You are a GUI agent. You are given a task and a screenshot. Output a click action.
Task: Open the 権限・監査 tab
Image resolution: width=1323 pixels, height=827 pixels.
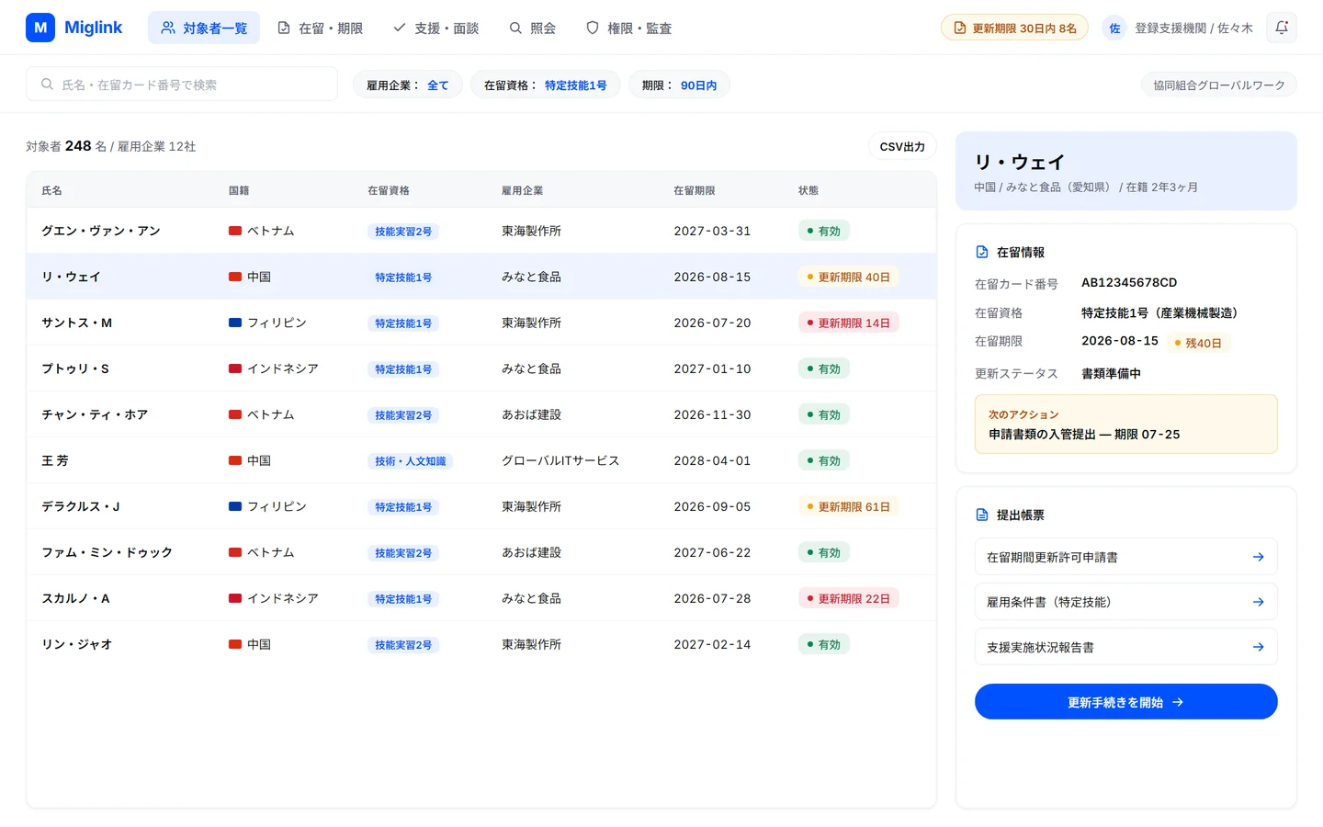629,28
